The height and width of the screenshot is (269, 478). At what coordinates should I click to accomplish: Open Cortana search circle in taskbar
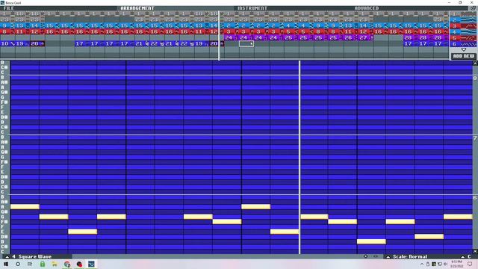point(18,264)
